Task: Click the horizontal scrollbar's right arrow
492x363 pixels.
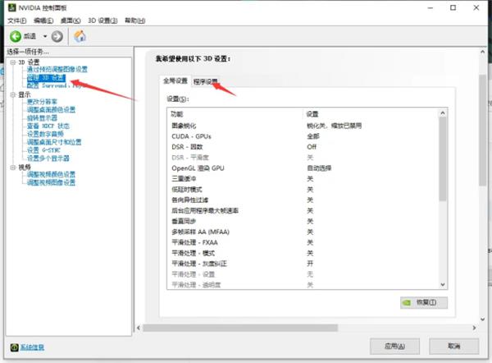Action: pos(474,328)
